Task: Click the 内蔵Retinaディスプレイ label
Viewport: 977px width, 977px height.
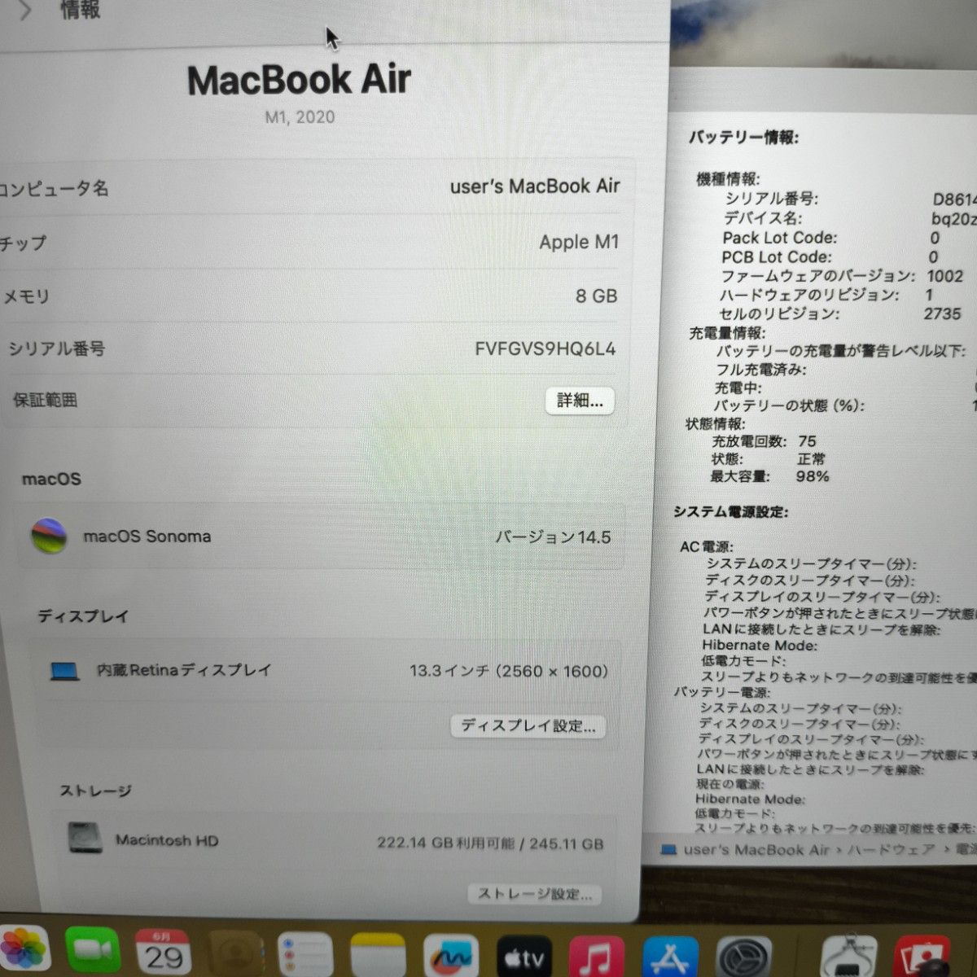Action: pyautogui.click(x=184, y=671)
